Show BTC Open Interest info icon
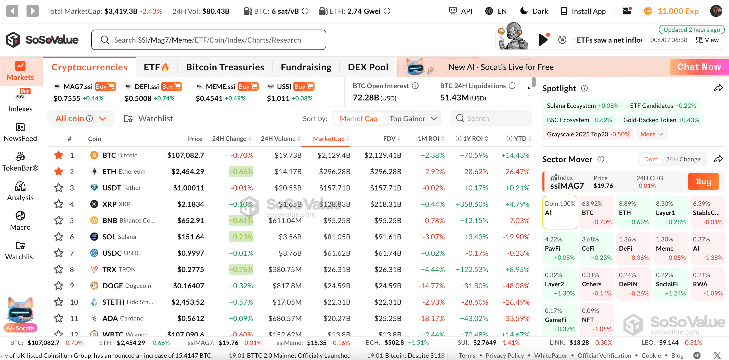The width and height of the screenshot is (729, 360). 415,86
